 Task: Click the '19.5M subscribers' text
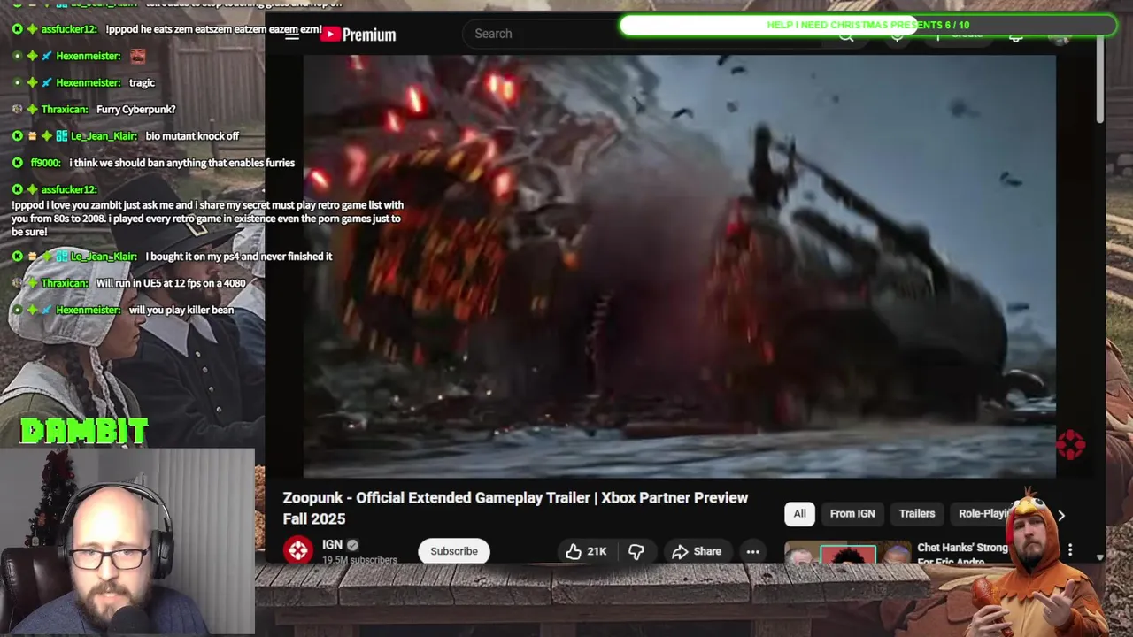[x=359, y=560]
